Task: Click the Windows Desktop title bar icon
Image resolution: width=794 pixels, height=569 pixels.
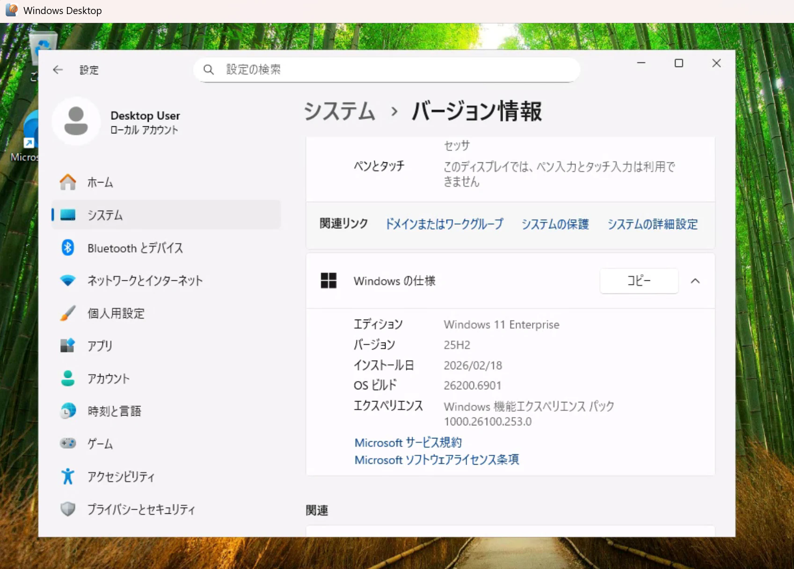Action: tap(12, 10)
